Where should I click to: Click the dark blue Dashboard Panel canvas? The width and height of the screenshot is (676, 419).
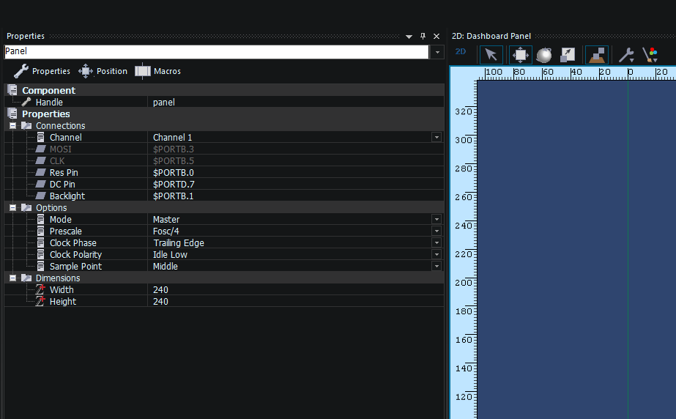tap(576, 249)
